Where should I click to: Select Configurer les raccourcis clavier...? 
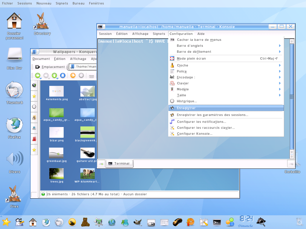tap(226, 128)
